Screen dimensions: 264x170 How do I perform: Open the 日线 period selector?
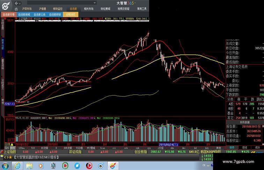click(x=9, y=145)
